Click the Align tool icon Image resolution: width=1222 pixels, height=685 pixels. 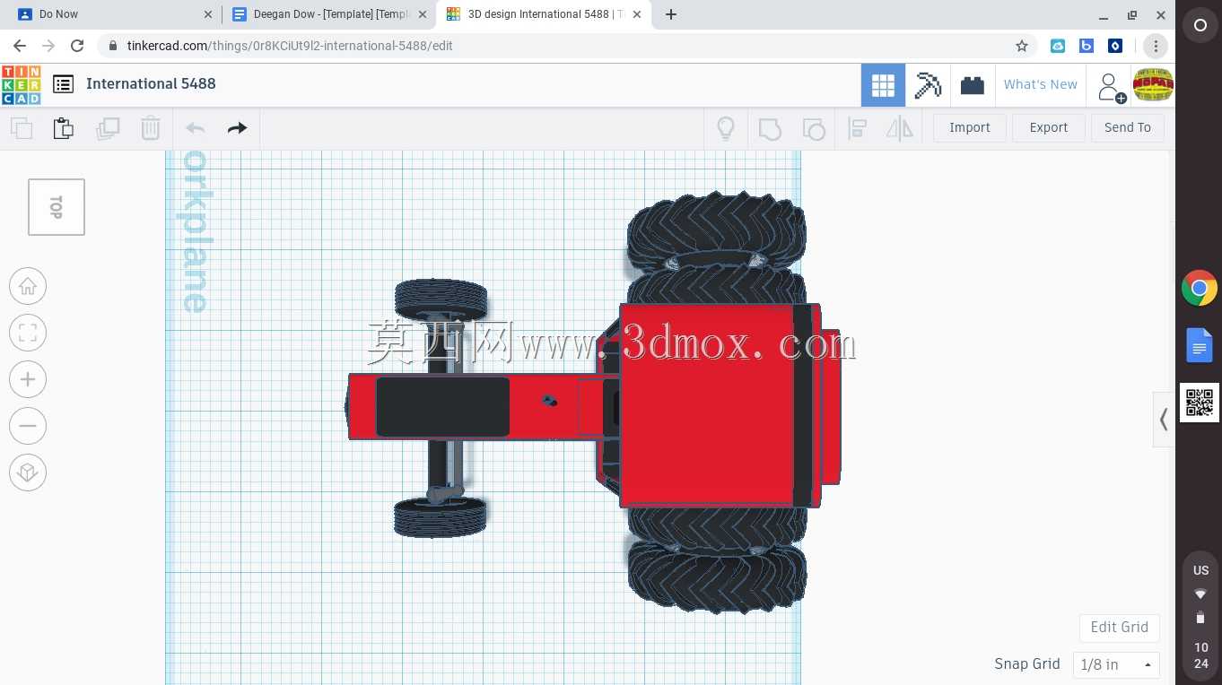(857, 129)
